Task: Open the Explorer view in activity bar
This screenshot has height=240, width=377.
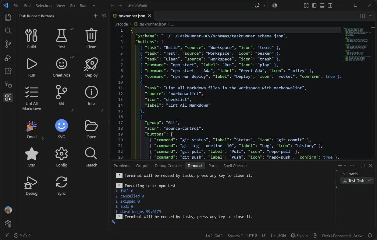Action: click(x=8, y=17)
